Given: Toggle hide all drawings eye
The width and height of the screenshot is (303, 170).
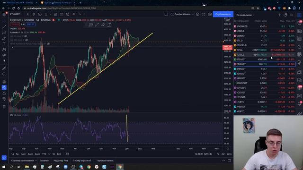Looking at the screenshot, I should pos(4,99).
